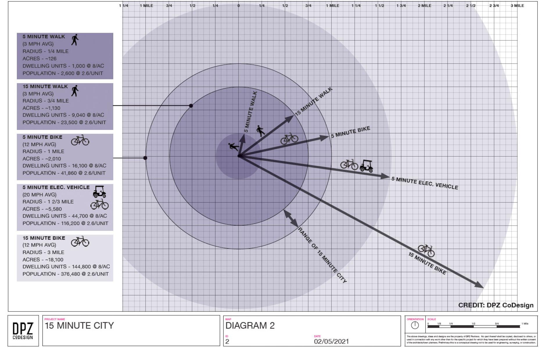Click the black dot on the 15 Minute Walk circle
The height and width of the screenshot is (348, 546).
(191, 106)
